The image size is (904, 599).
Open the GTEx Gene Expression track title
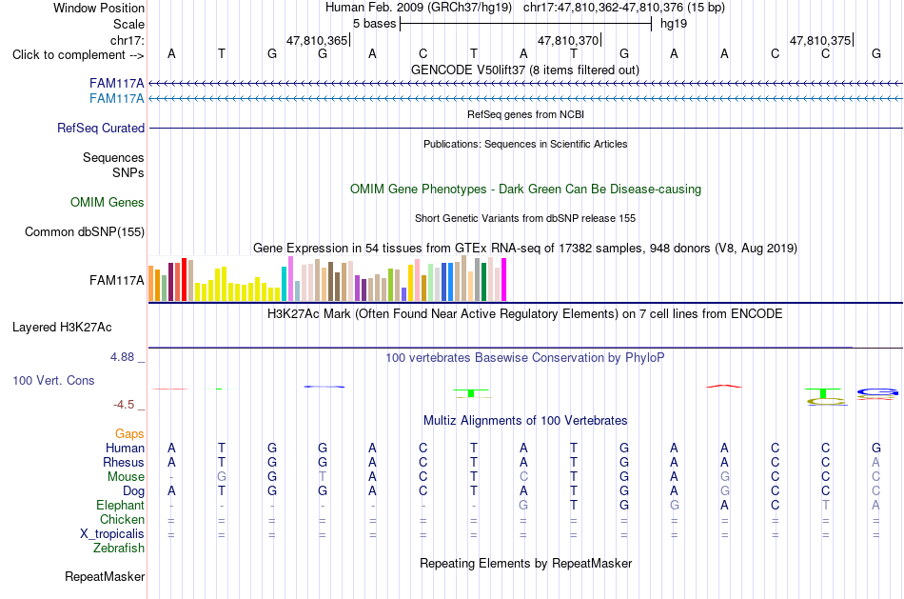point(525,249)
